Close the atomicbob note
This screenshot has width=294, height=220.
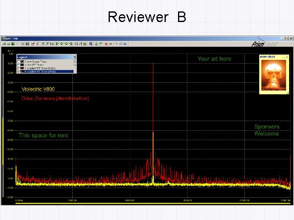tap(287, 57)
